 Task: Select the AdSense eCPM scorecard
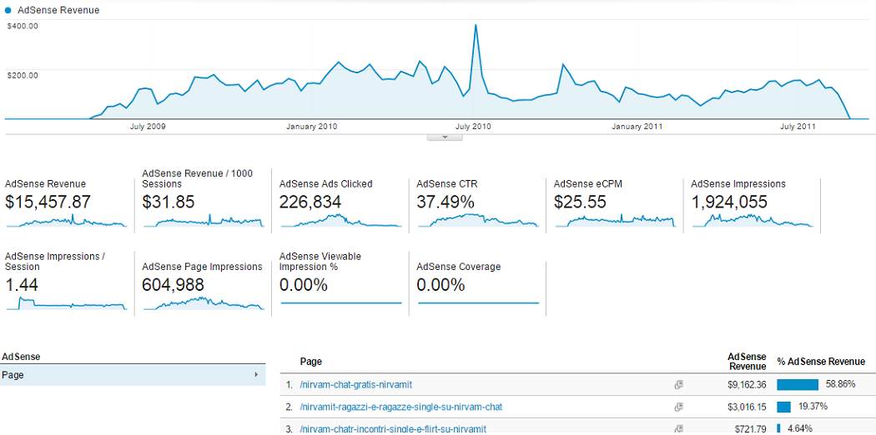pos(615,204)
